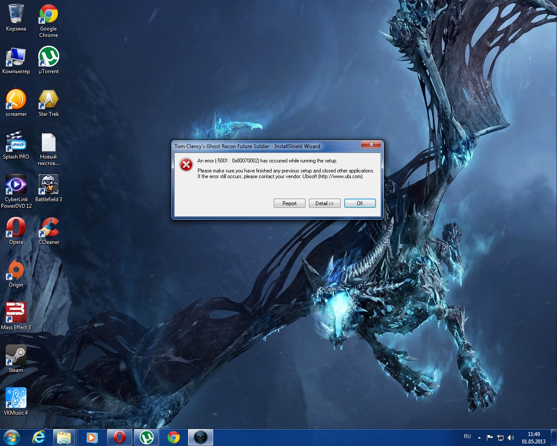Show hidden tray icons with the arrow
Viewport: 557px width, 446px height.
pyautogui.click(x=479, y=437)
